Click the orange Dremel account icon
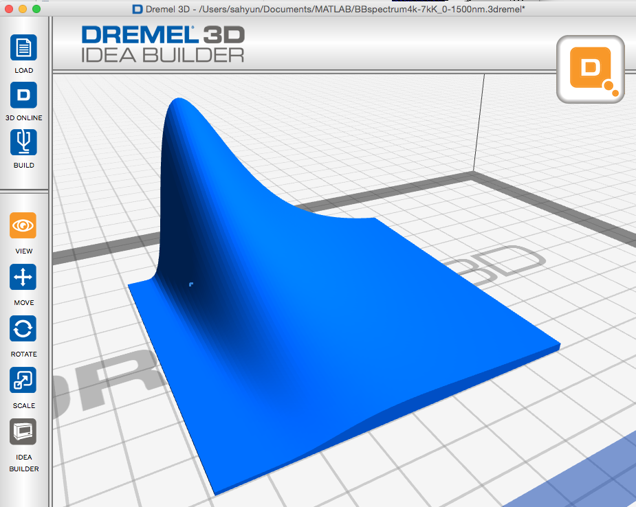This screenshot has width=636, height=507. (591, 69)
